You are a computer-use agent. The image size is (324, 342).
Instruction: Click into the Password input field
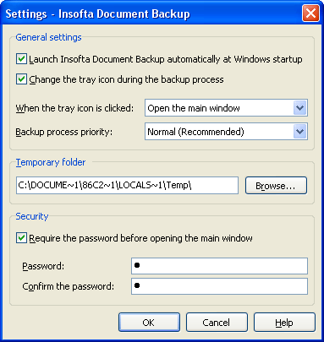219,266
